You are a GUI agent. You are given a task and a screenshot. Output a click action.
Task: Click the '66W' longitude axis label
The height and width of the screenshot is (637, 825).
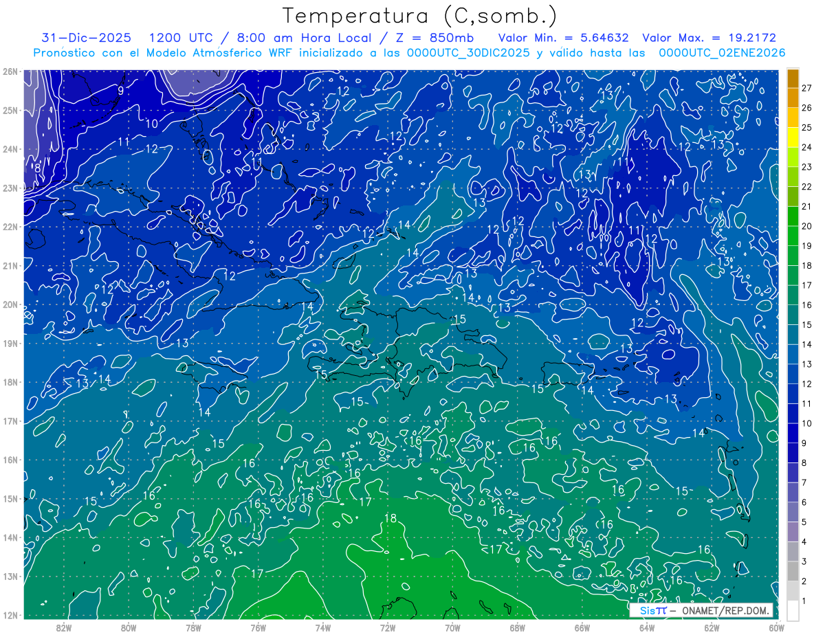(x=582, y=627)
